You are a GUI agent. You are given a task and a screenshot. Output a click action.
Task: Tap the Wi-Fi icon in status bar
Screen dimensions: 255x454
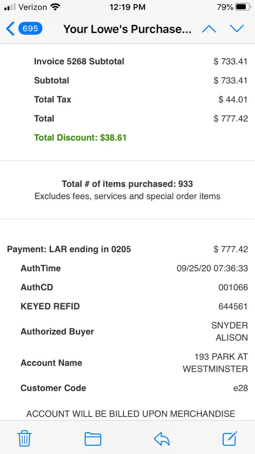55,7
